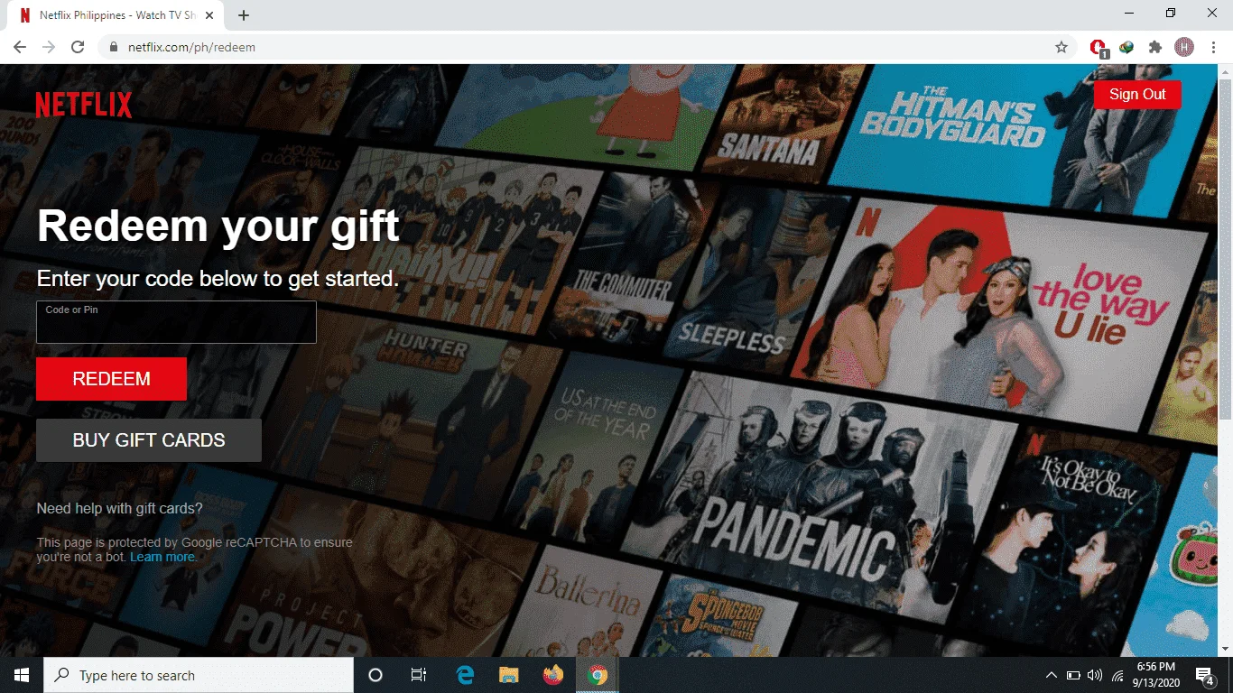
Task: Sign out of Netflix
Action: [x=1137, y=95]
